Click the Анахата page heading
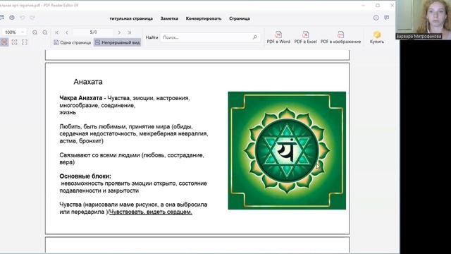Screen dimensions: 451x254 (88, 82)
